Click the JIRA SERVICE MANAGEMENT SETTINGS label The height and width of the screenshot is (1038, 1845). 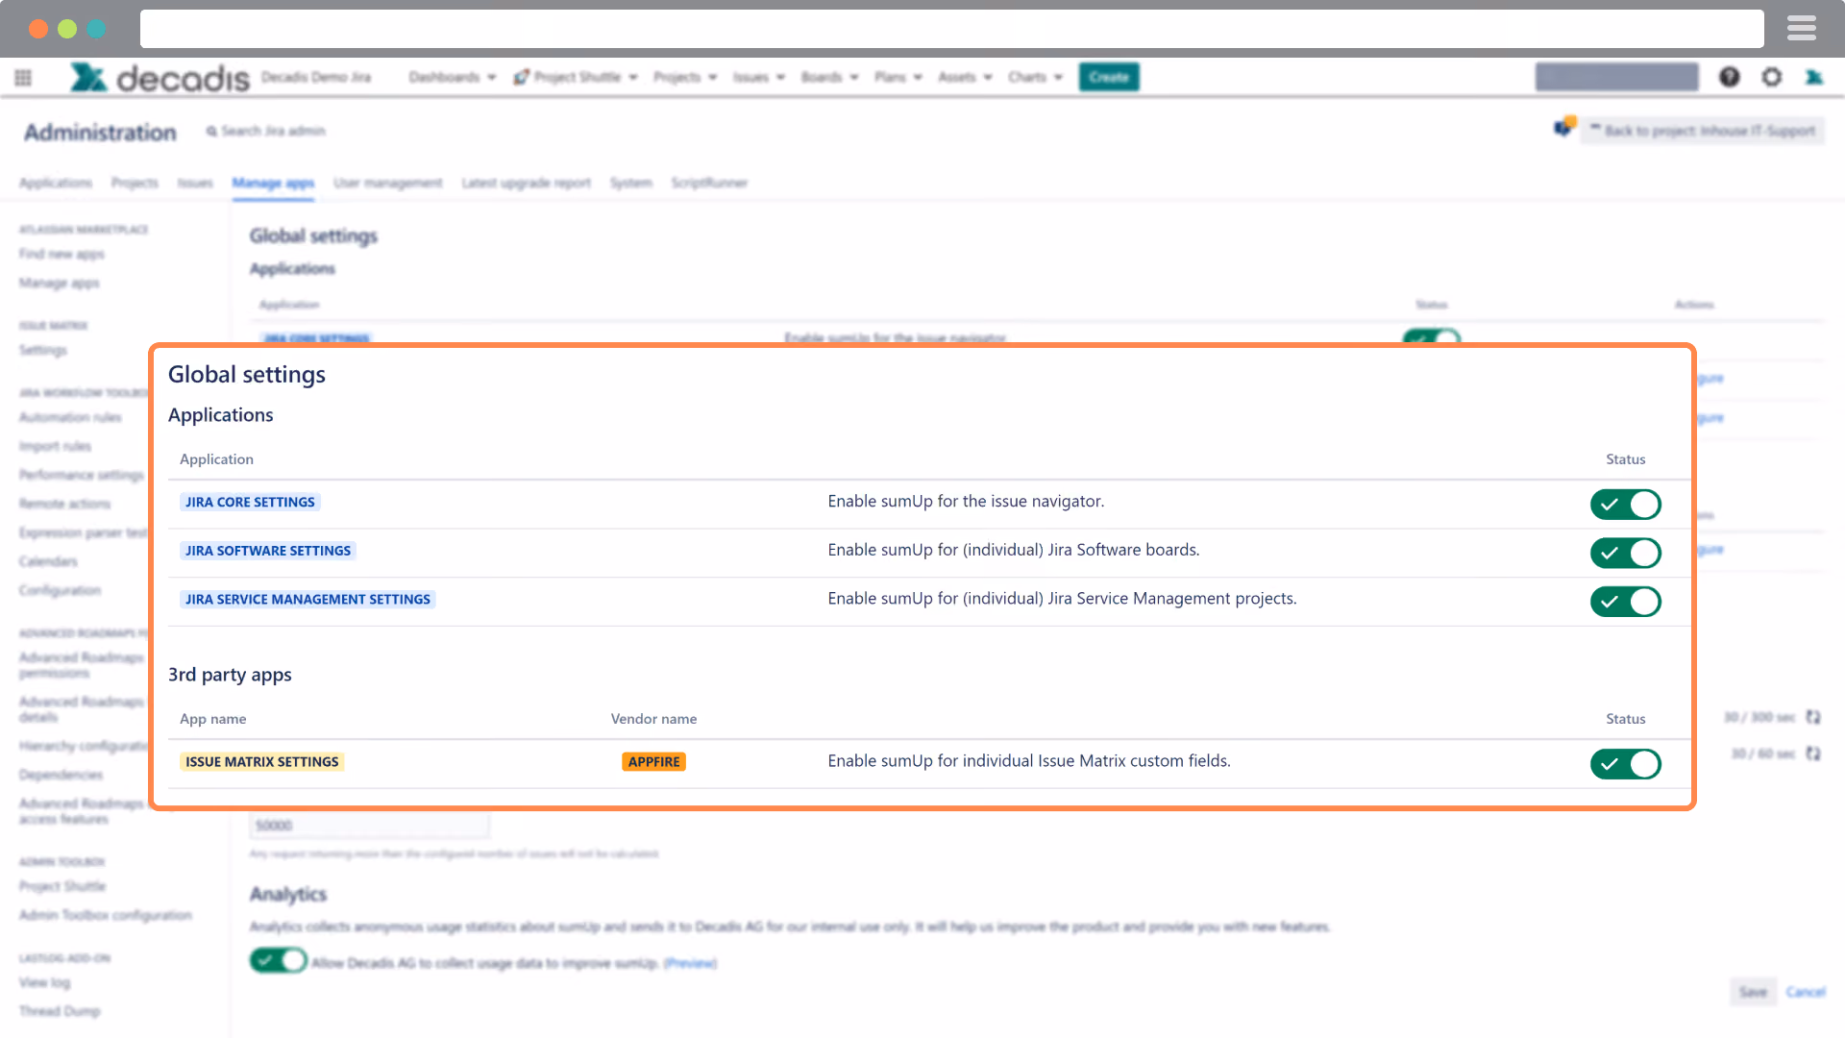(x=307, y=600)
